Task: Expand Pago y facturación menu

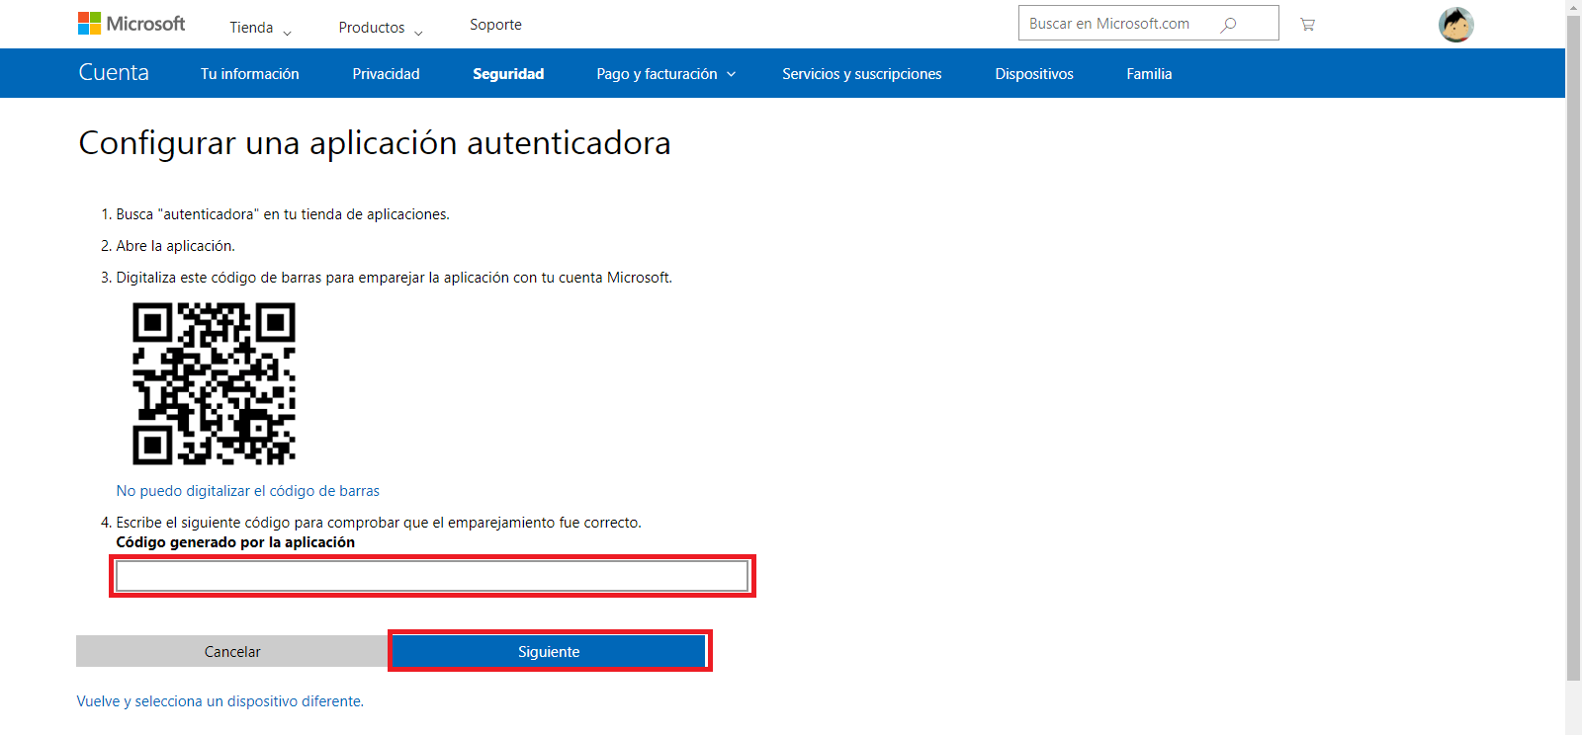Action: [x=666, y=74]
